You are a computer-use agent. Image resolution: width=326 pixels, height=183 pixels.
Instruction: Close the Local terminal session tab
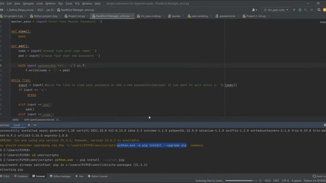22,125
